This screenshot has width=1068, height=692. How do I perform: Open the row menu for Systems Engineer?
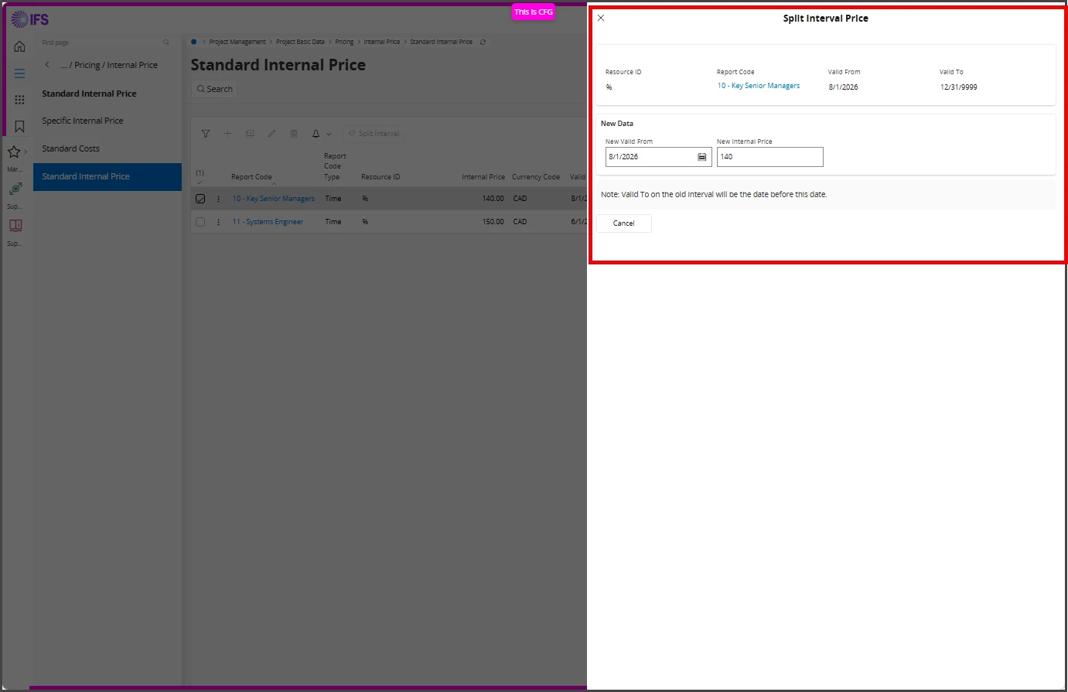218,222
